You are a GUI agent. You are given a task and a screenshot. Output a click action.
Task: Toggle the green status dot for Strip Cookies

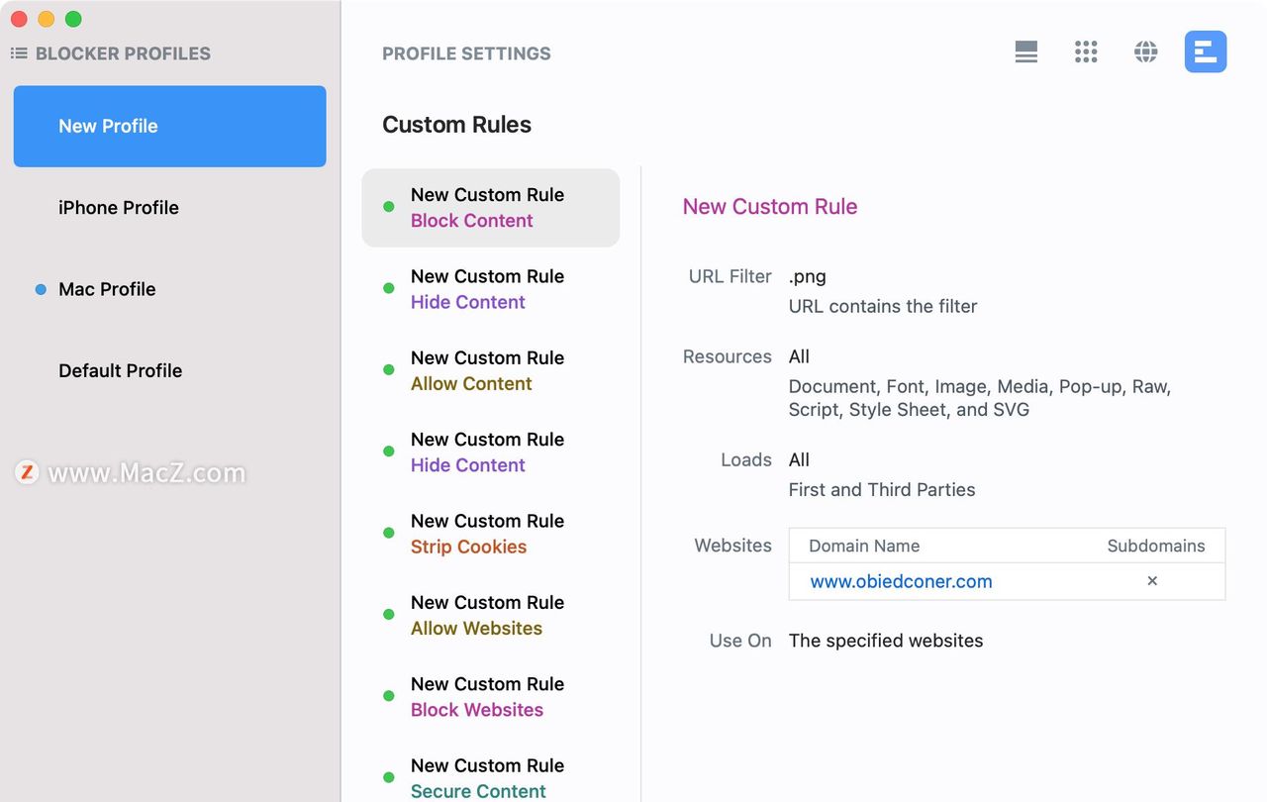(x=389, y=533)
